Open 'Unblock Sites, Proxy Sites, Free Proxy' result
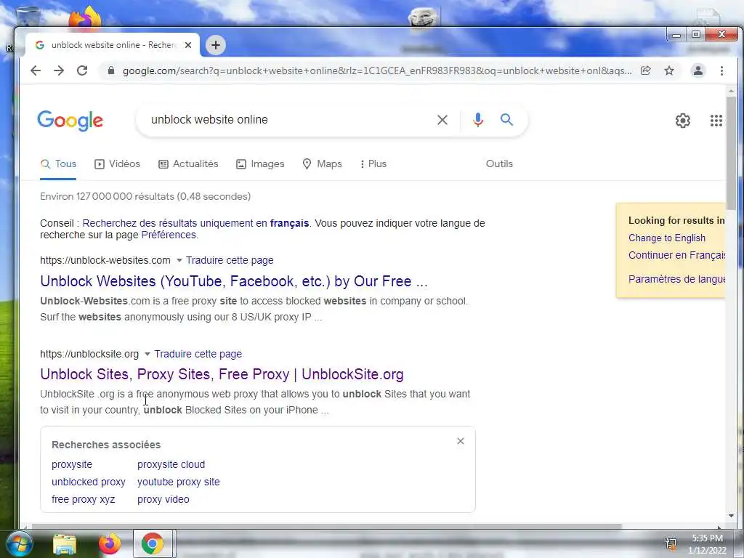744x558 pixels. click(222, 374)
